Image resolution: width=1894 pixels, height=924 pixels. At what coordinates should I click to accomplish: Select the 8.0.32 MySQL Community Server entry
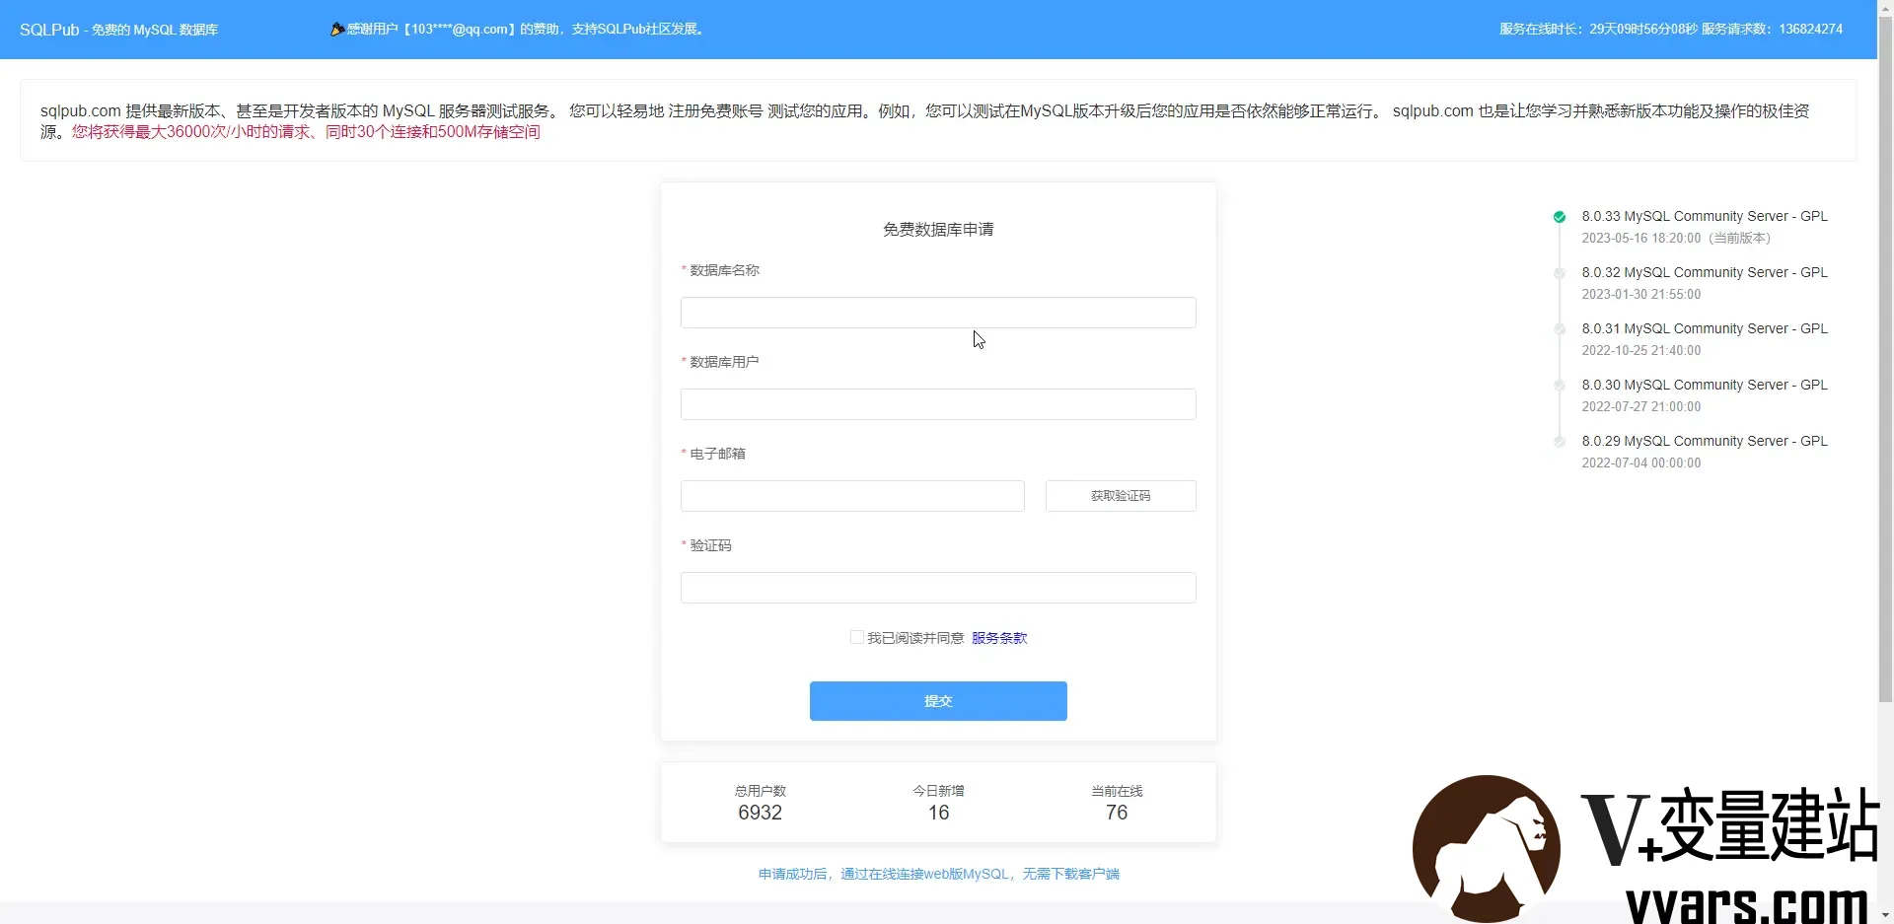tap(1705, 272)
